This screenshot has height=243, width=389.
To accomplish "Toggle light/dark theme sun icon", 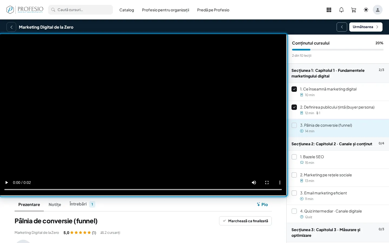I will [x=366, y=10].
